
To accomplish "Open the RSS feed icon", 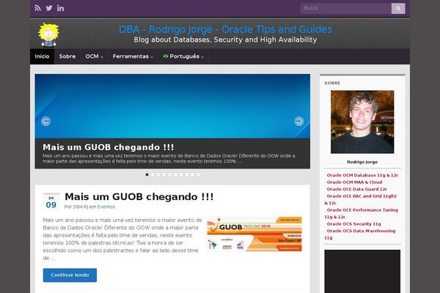I will 37,8.
